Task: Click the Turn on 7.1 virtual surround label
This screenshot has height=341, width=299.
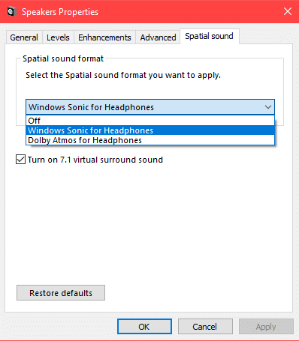Action: [95, 160]
